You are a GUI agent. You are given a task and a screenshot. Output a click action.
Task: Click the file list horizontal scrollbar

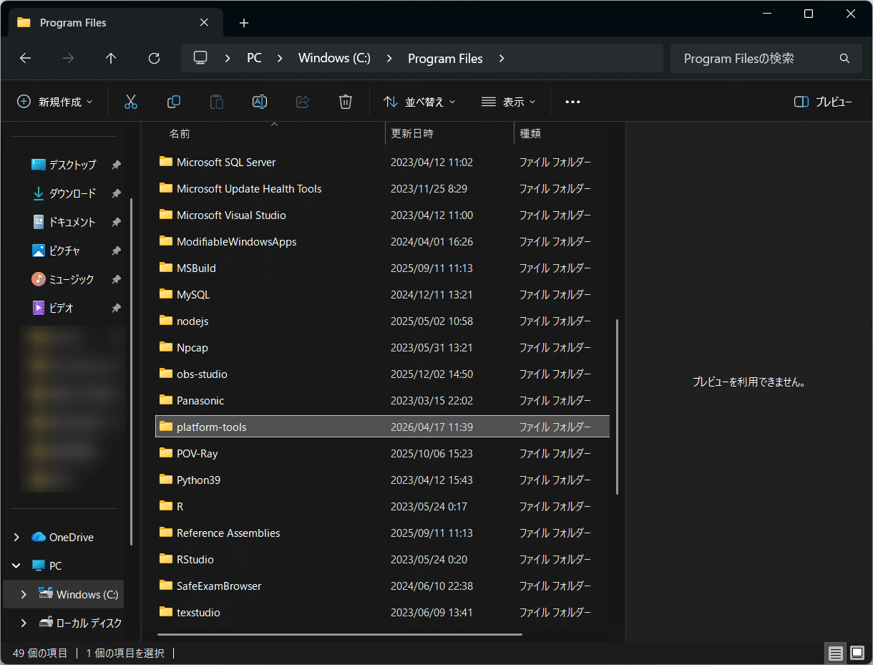coord(340,634)
